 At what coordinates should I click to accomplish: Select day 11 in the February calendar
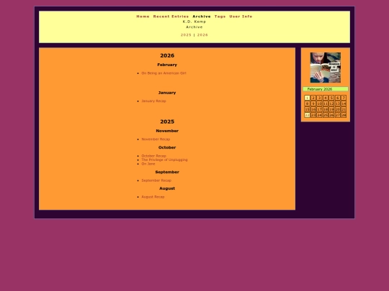click(326, 103)
